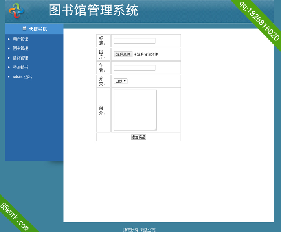Click the arrow bullet beside 添加新书
Screen dimensions: 281x232
9,67
